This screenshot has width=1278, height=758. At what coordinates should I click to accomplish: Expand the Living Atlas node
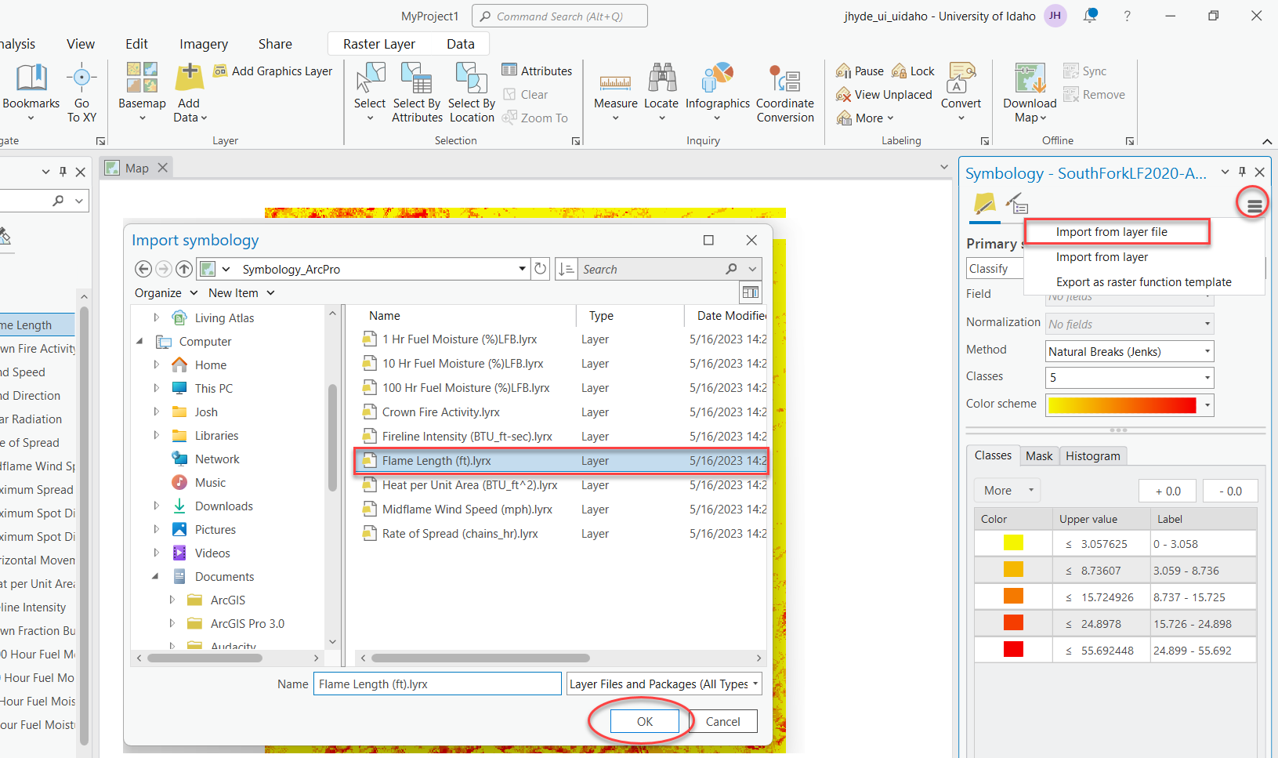(156, 317)
